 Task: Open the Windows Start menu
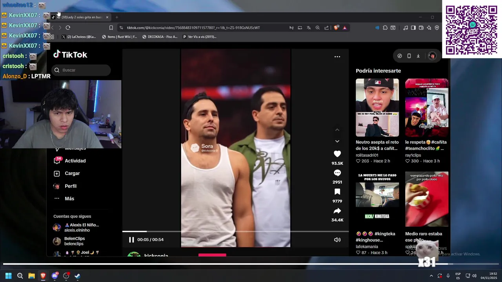(x=8, y=276)
